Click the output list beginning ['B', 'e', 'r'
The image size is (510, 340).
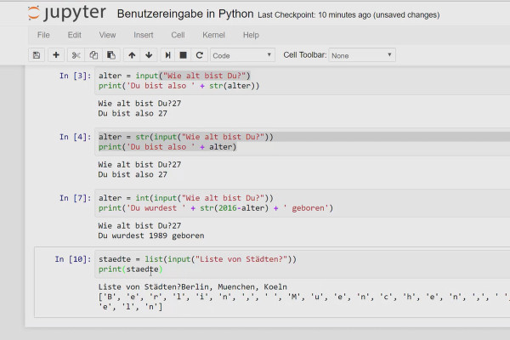[x=303, y=297]
